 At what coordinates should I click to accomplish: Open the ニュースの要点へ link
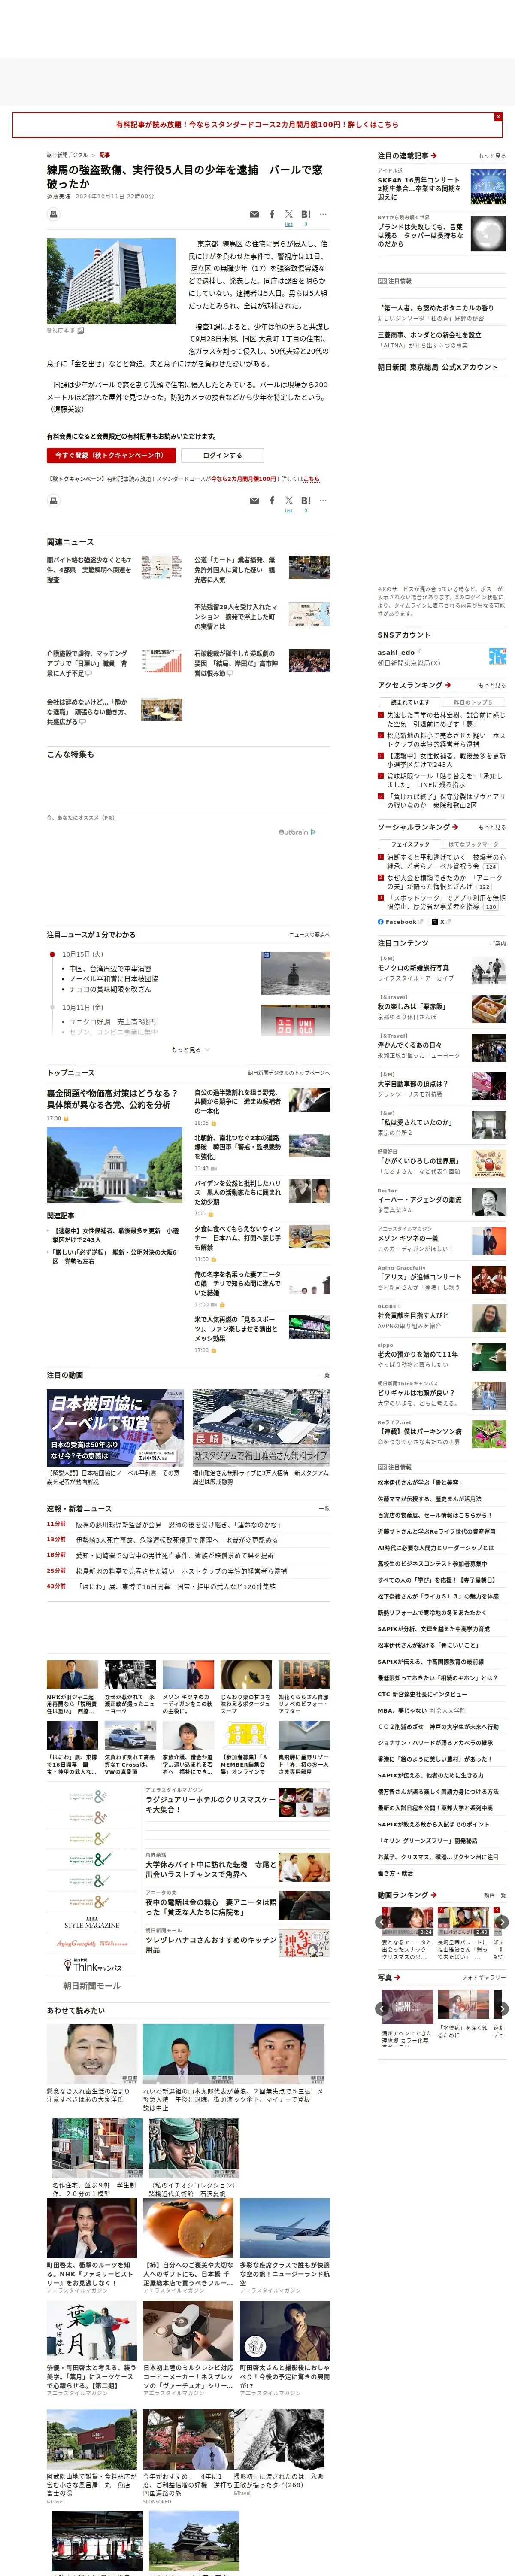coord(309,935)
